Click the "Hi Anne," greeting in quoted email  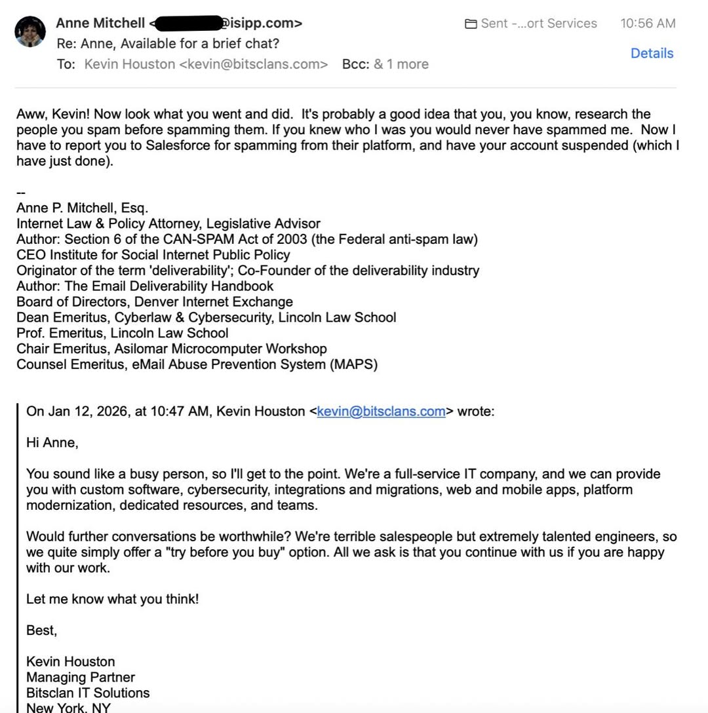click(x=52, y=443)
